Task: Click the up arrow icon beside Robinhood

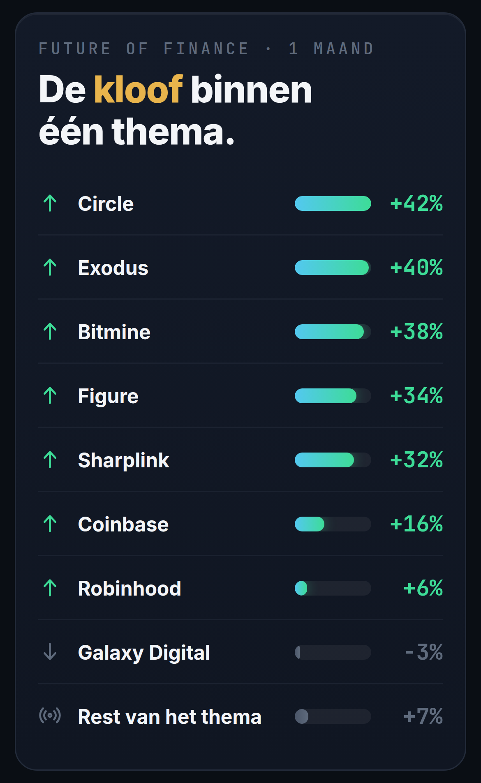Action: tap(50, 588)
